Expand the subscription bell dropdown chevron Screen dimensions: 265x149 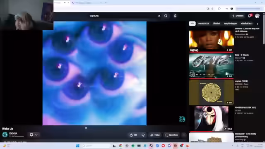[36, 135]
